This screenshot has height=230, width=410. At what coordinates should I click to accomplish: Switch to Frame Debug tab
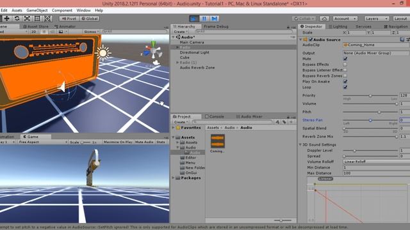216,27
